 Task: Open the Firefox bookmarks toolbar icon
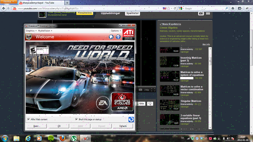click(240, 9)
